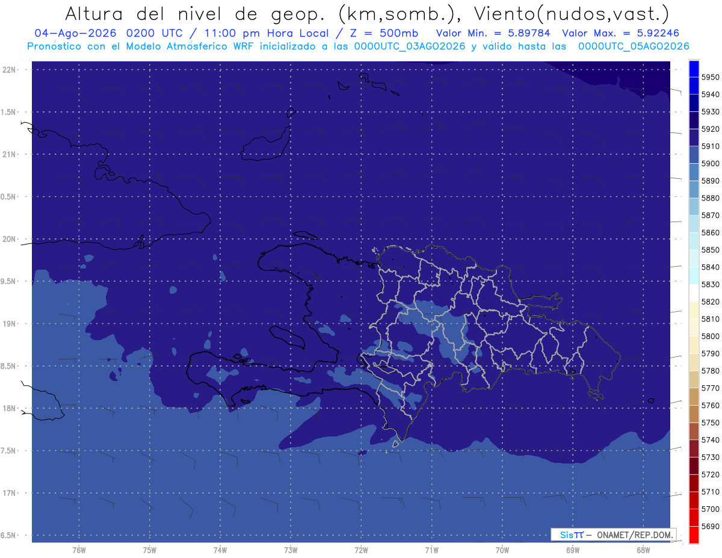Click colorbar value 5900
The image size is (722, 558).
[711, 163]
